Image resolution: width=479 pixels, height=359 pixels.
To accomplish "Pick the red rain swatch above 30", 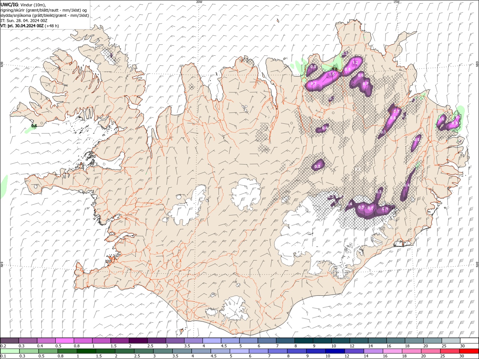I will click(469, 351).
